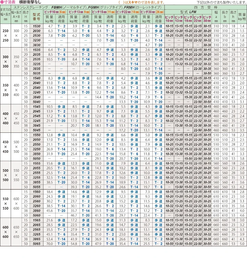Click the mass value '31.9' in row 3850

(49, 154)
